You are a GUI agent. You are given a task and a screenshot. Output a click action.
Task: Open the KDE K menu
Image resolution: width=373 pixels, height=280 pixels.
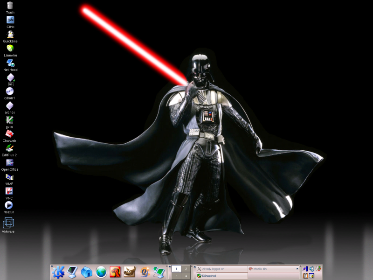(x=58, y=272)
